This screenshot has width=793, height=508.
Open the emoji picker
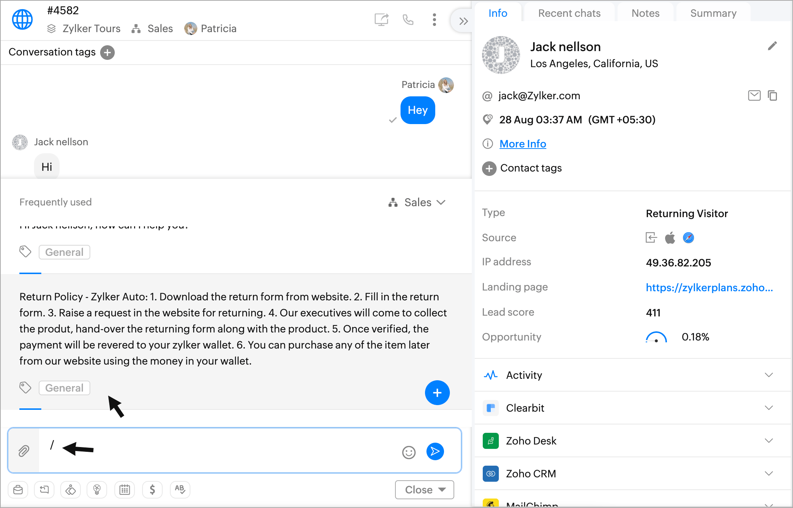tap(409, 452)
